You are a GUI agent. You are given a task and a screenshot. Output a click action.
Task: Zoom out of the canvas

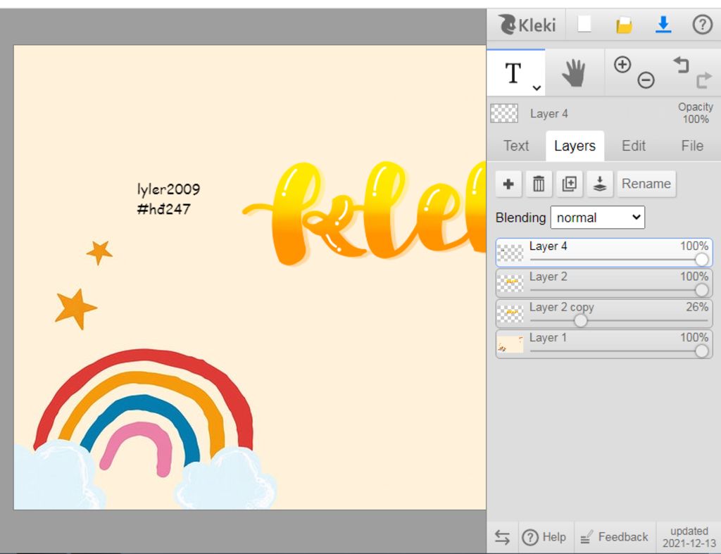[646, 80]
